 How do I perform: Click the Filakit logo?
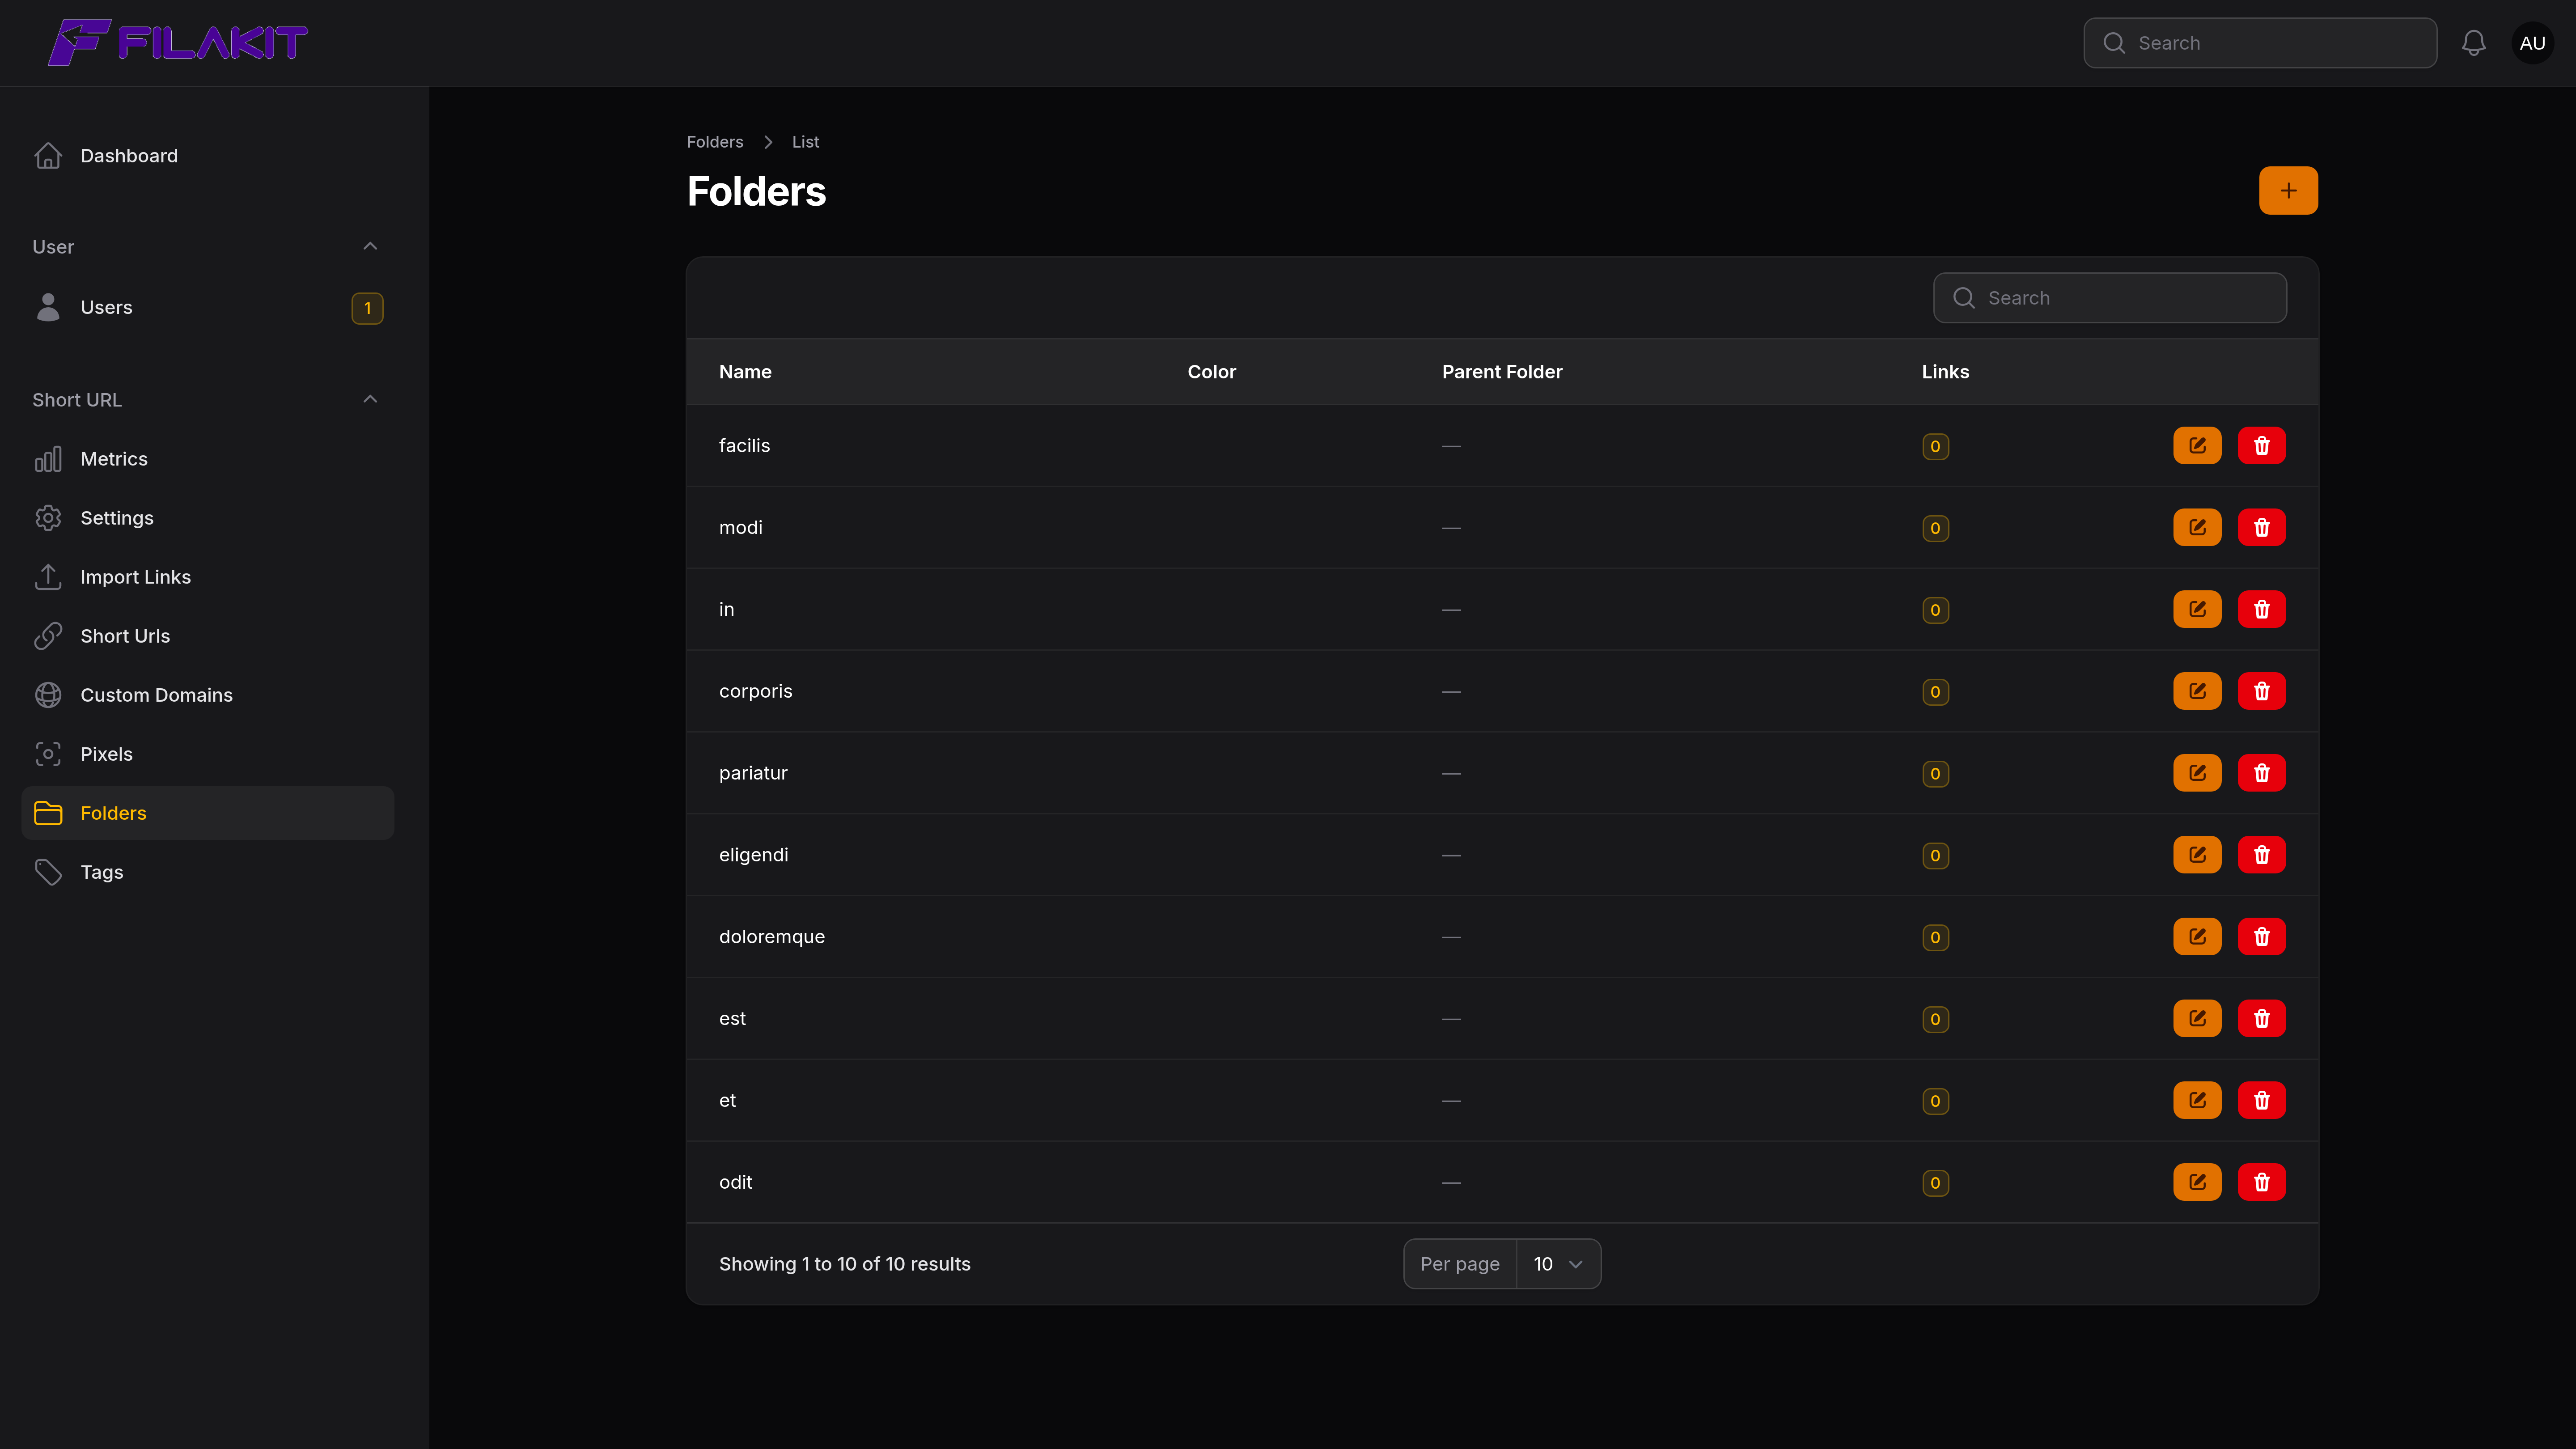pos(178,43)
